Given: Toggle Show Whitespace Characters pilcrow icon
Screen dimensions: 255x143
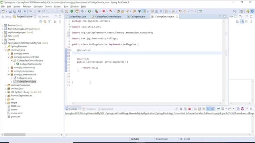Looking at the screenshot, I should tap(161, 11).
